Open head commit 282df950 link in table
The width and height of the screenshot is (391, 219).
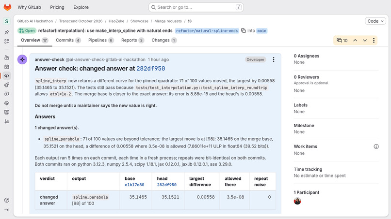coord(166,185)
